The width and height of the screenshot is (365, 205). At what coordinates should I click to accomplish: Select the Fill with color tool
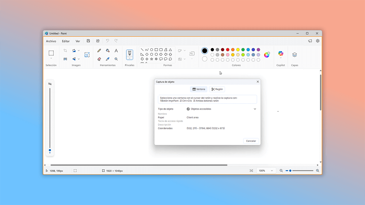108,50
